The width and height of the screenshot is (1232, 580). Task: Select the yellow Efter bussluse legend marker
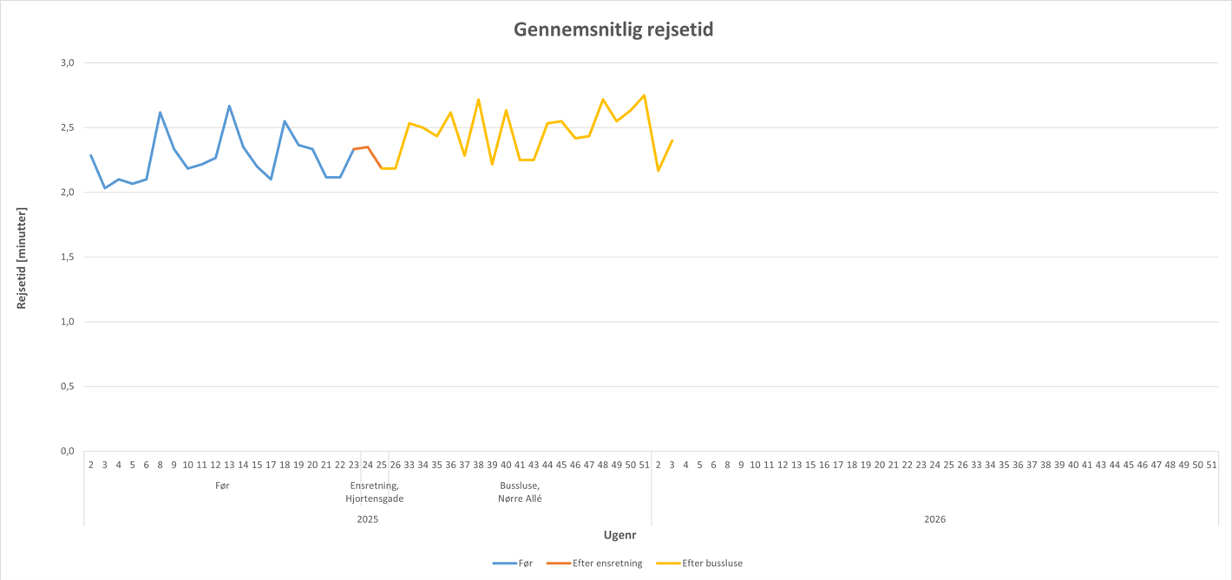(x=668, y=564)
